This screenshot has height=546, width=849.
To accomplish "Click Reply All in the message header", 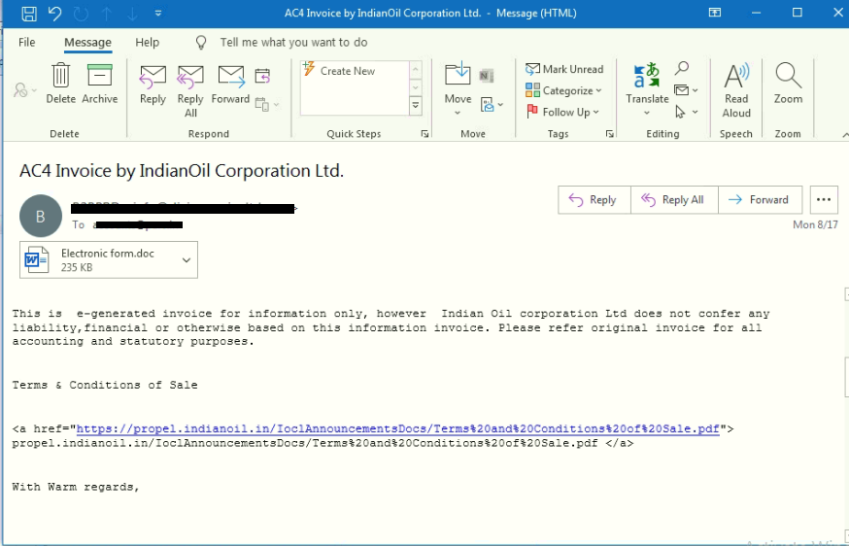I will 674,200.
